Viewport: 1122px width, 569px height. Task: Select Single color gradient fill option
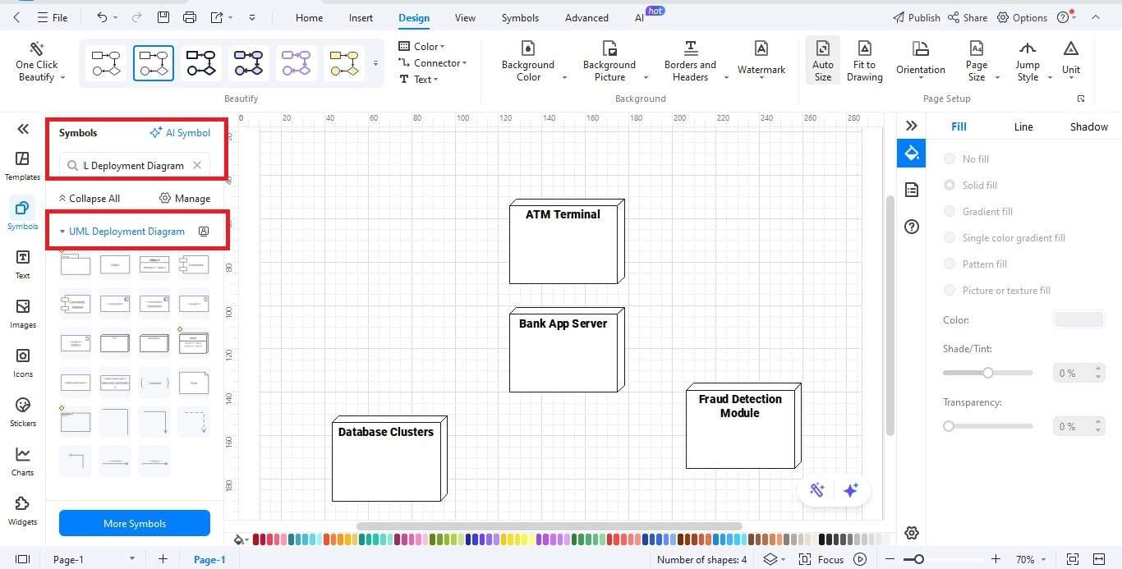tap(950, 237)
